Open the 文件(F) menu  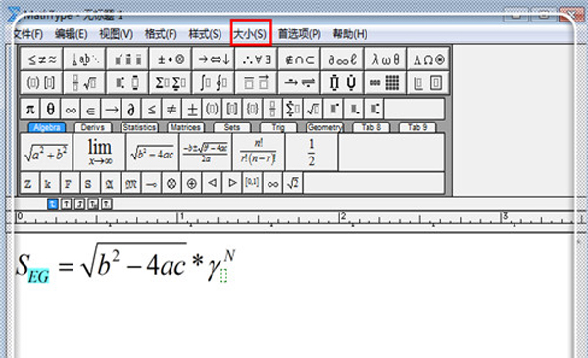28,34
